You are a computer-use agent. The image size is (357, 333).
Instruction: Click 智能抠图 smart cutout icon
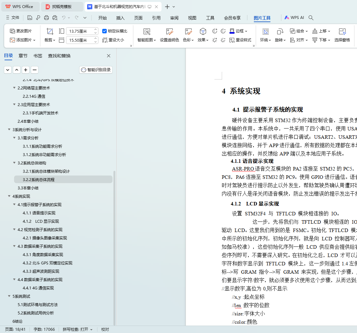click(147, 32)
